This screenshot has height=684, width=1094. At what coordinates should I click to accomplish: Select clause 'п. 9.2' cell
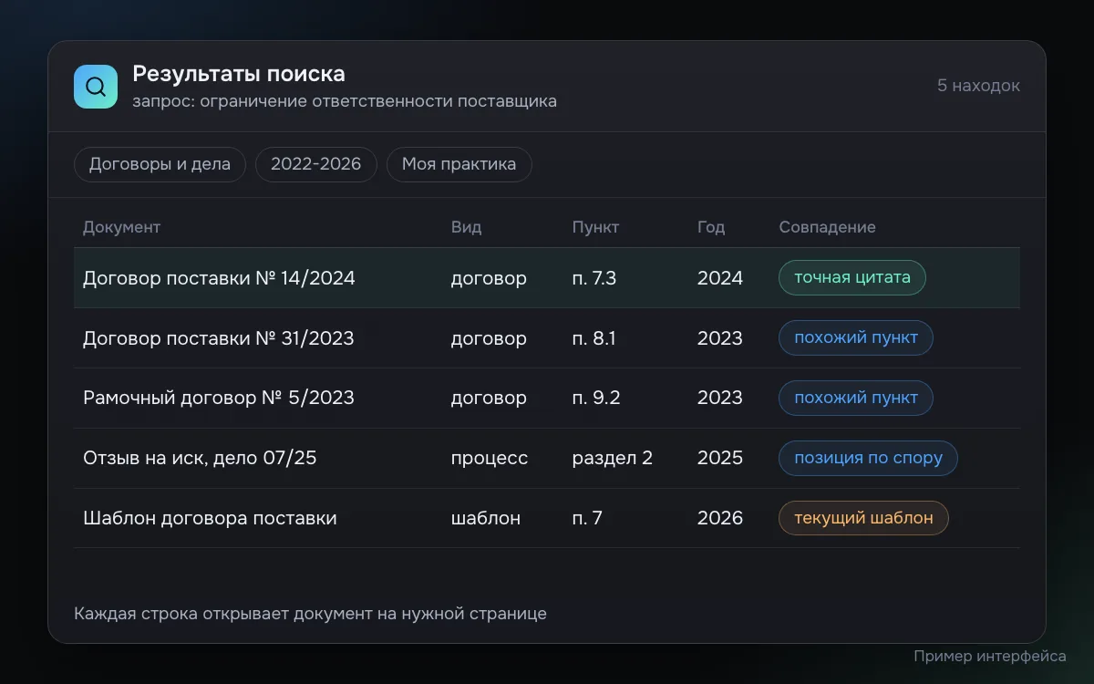[x=596, y=398]
